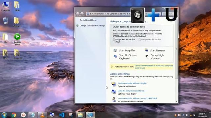Click Set up alternative input devices text

tap(130, 101)
